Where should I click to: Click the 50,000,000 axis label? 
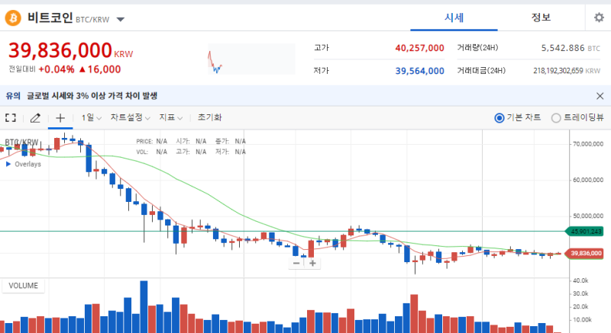pyautogui.click(x=588, y=216)
